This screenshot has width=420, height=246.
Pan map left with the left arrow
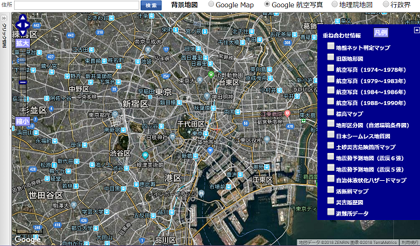18,25
